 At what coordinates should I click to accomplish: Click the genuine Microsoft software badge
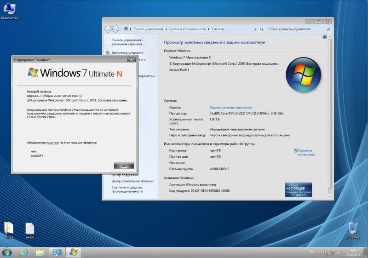[298, 190]
